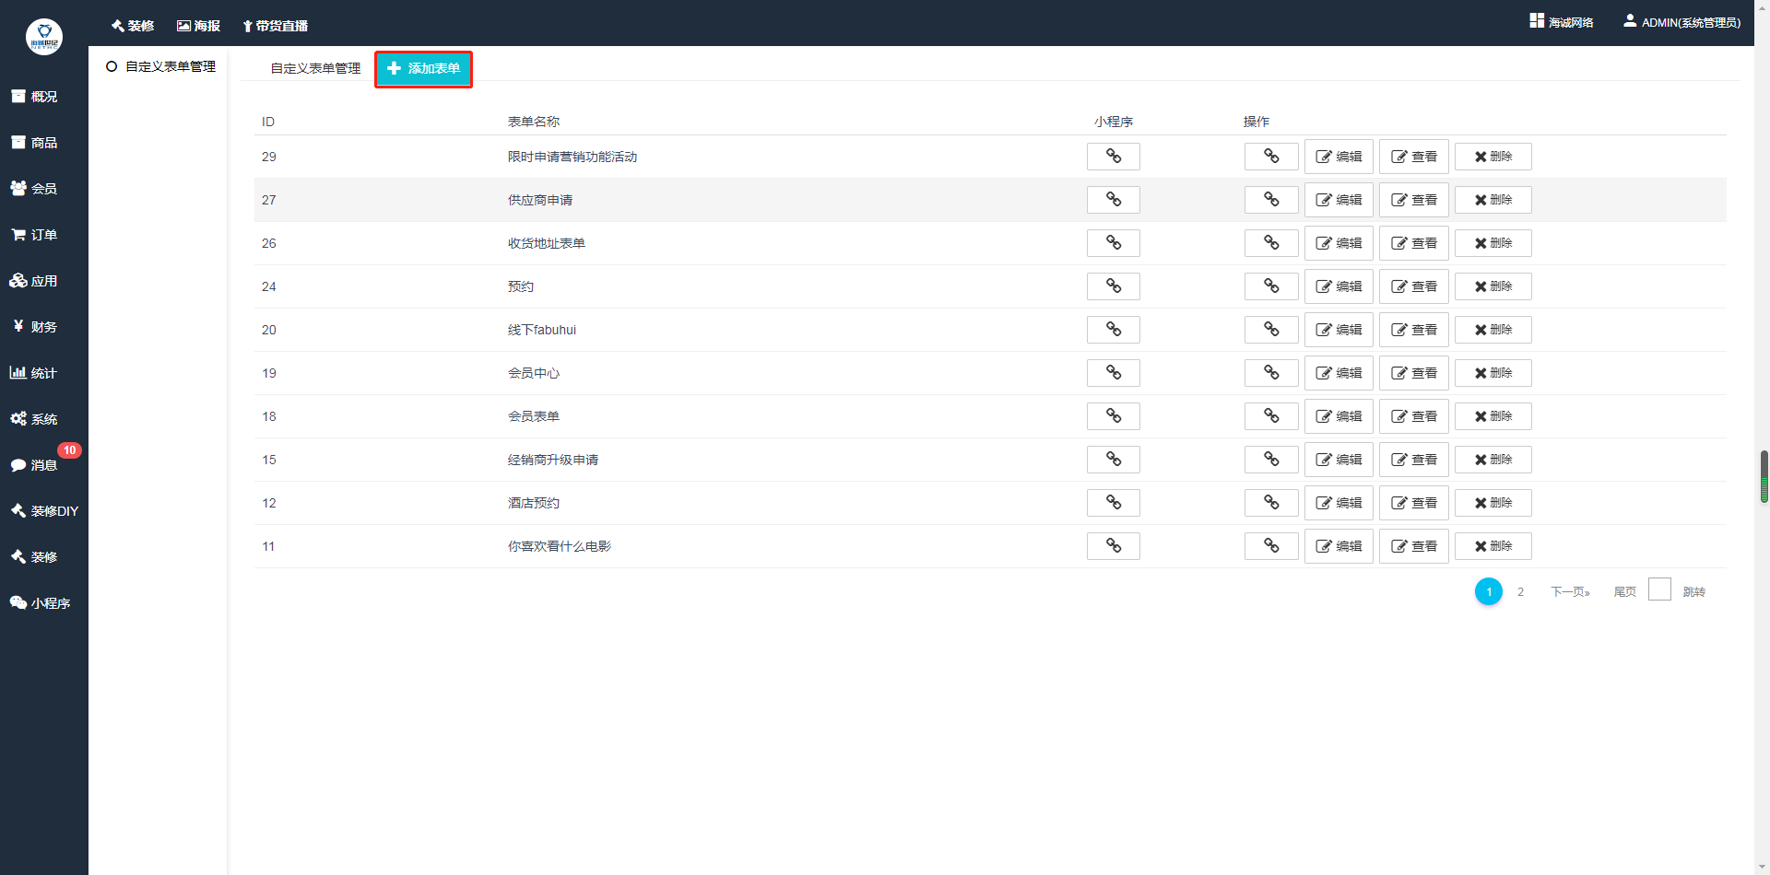Open the 财务 finance section
The image size is (1770, 875).
34,327
